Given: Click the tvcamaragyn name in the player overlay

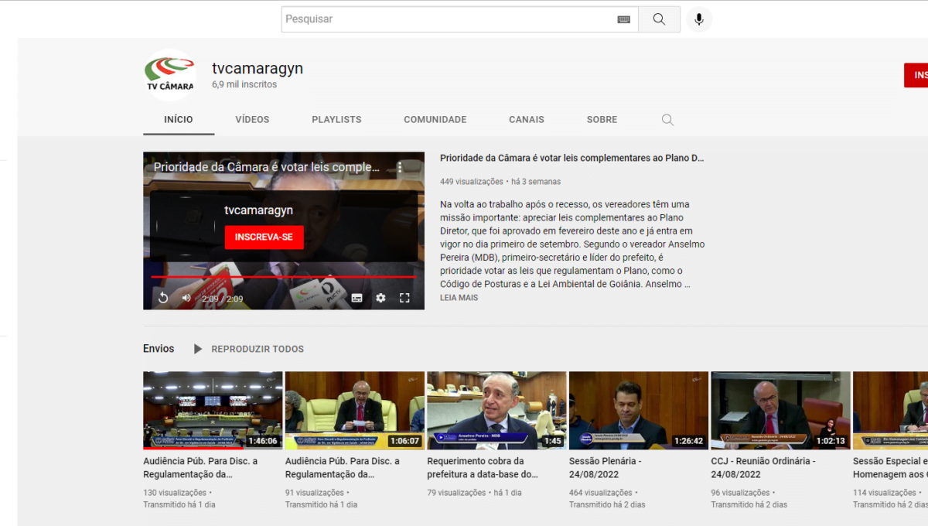Looking at the screenshot, I should click(258, 210).
